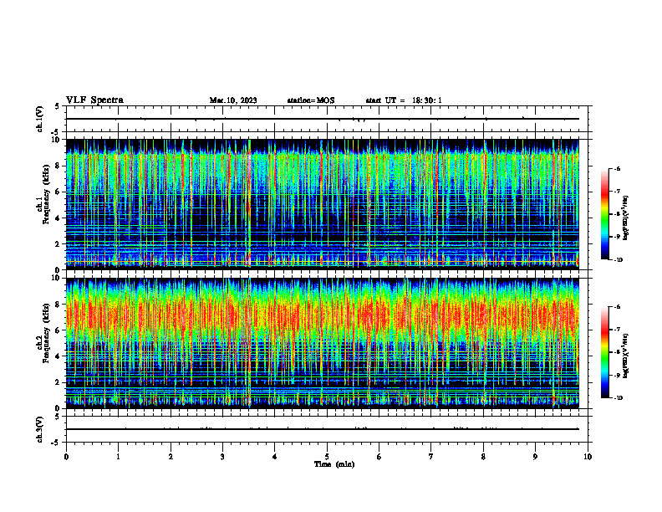Image resolution: width=662 pixels, height=512 pixels.
Task: Click time axis tick label "9"
Action: 535,457
